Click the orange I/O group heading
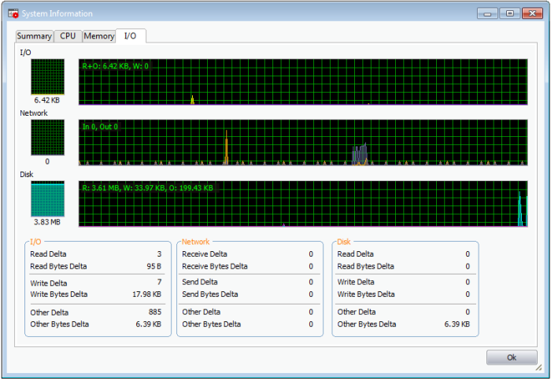551x381 pixels. click(x=35, y=242)
